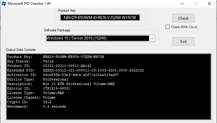Click the Extended PID value line
The height and width of the screenshot is (123, 217).
coord(75,70)
